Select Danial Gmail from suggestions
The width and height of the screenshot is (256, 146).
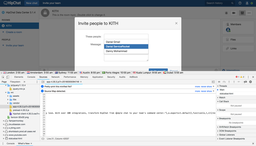[126, 42]
